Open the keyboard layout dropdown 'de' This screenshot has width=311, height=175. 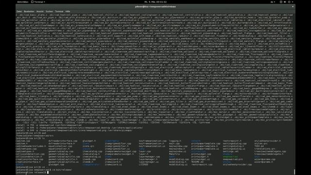pos(273,2)
